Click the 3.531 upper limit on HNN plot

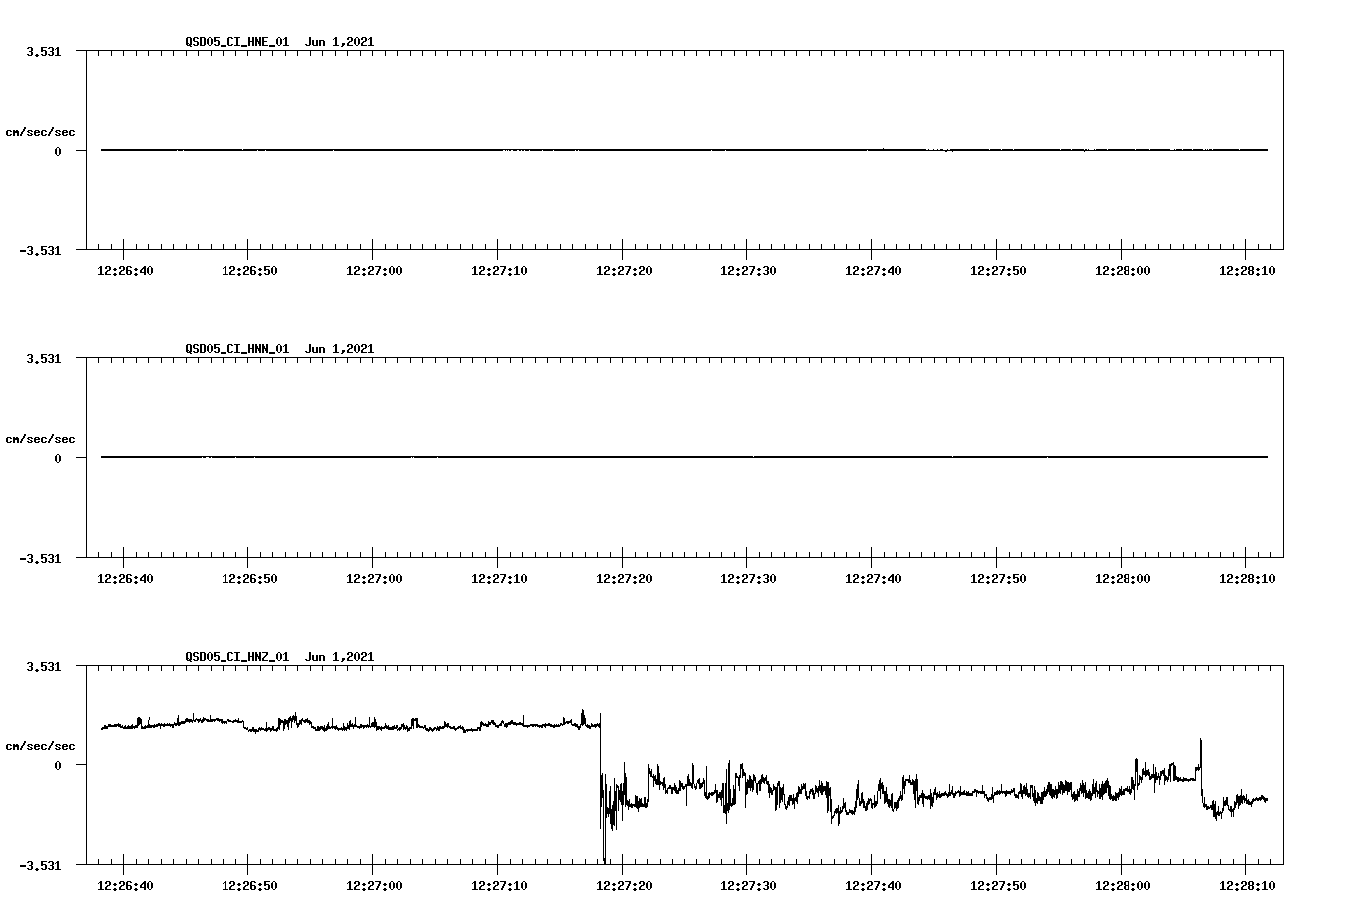43,358
